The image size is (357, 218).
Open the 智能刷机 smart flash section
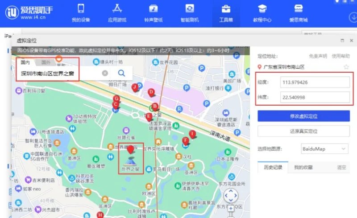tap(190, 13)
